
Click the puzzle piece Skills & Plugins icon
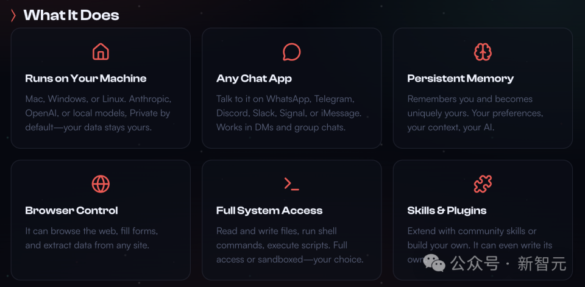click(483, 183)
